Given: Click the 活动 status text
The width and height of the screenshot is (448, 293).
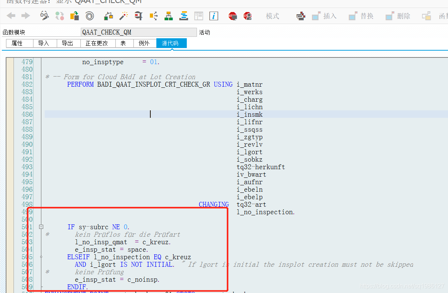Looking at the screenshot, I should pyautogui.click(x=204, y=32).
